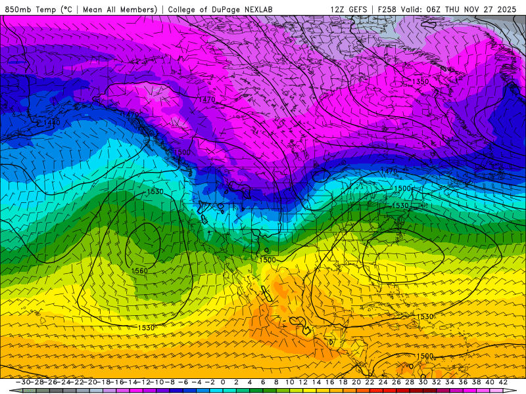This screenshot has width=526, height=394.
Task: Click the 'College of DuPage NEXLAB' label
Action: pos(220,9)
